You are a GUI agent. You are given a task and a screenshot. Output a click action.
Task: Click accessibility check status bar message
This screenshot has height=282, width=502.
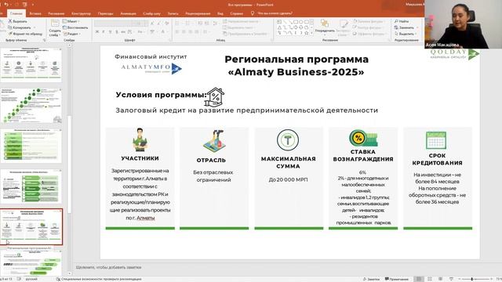click(99, 279)
